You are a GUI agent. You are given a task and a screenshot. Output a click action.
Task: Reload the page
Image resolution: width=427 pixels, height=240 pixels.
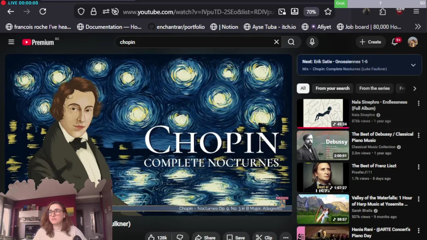pyautogui.click(x=43, y=12)
